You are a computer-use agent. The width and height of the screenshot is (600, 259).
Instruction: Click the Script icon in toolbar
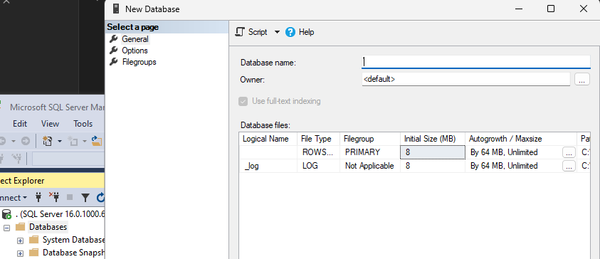tap(240, 32)
